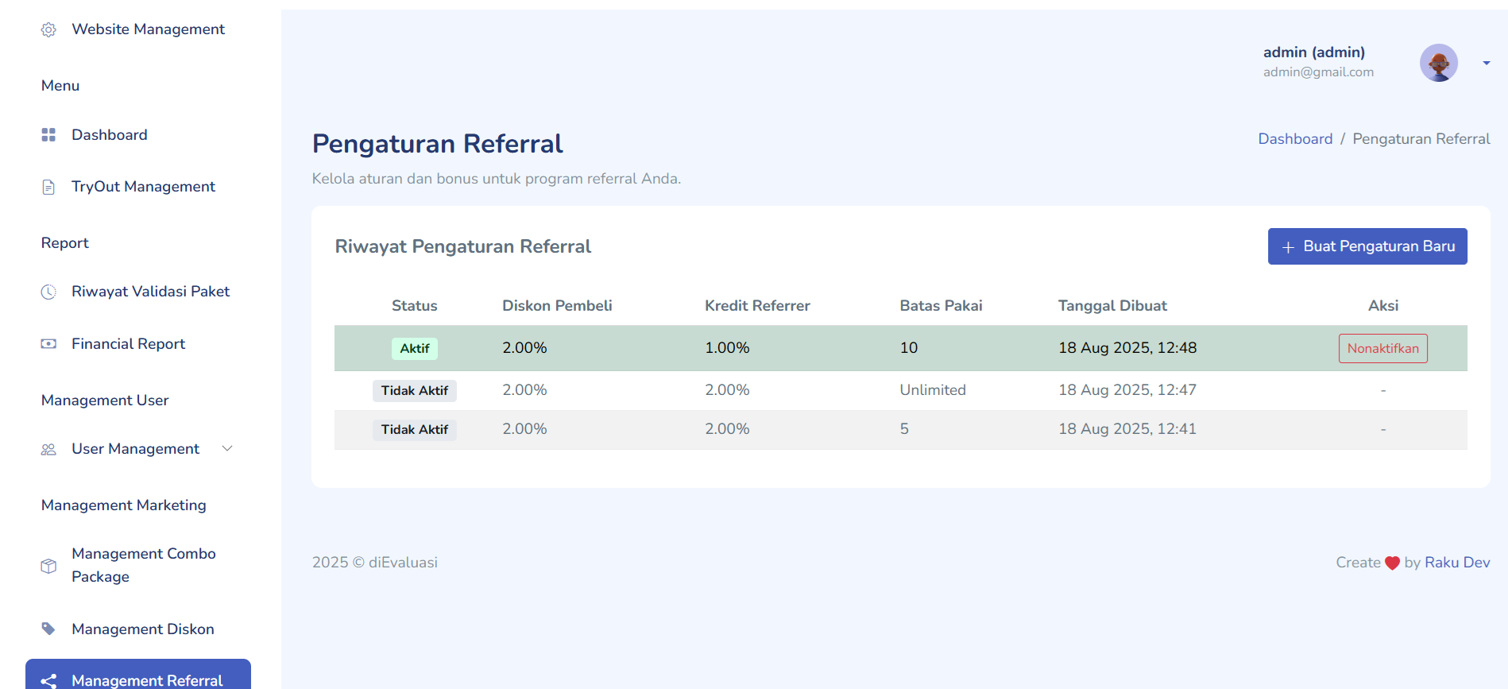Viewport: 1508px width, 689px height.
Task: Click the Status column header
Action: (415, 306)
